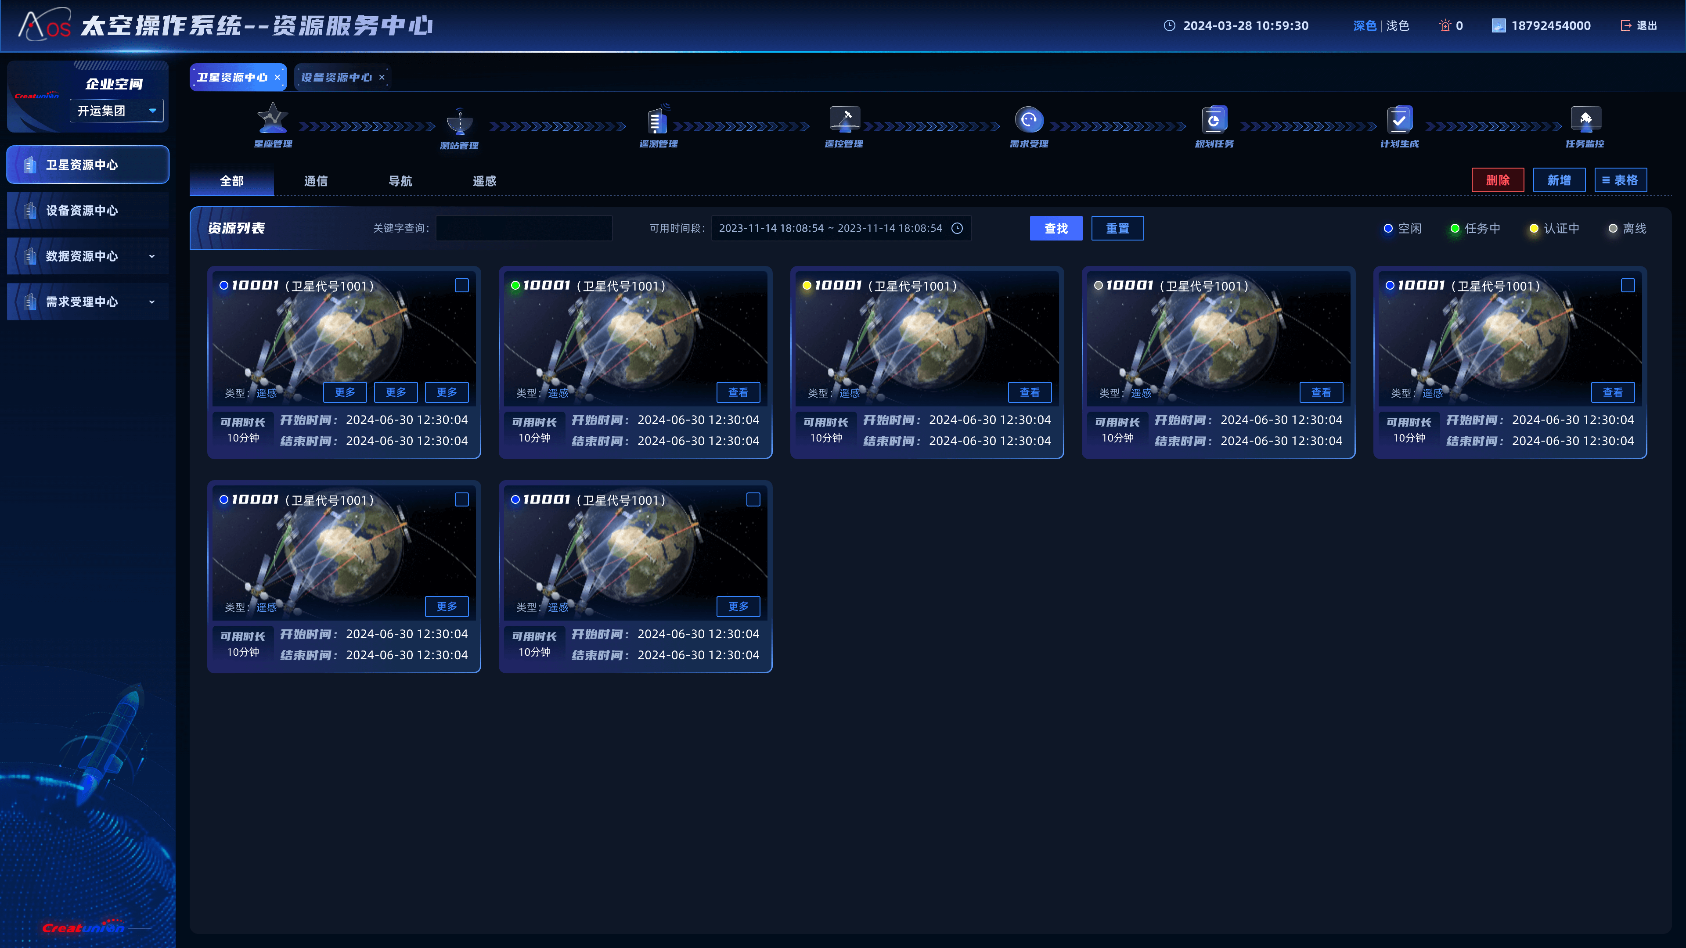
Task: Check the top-right satellite card's checkbox
Action: 1628,285
